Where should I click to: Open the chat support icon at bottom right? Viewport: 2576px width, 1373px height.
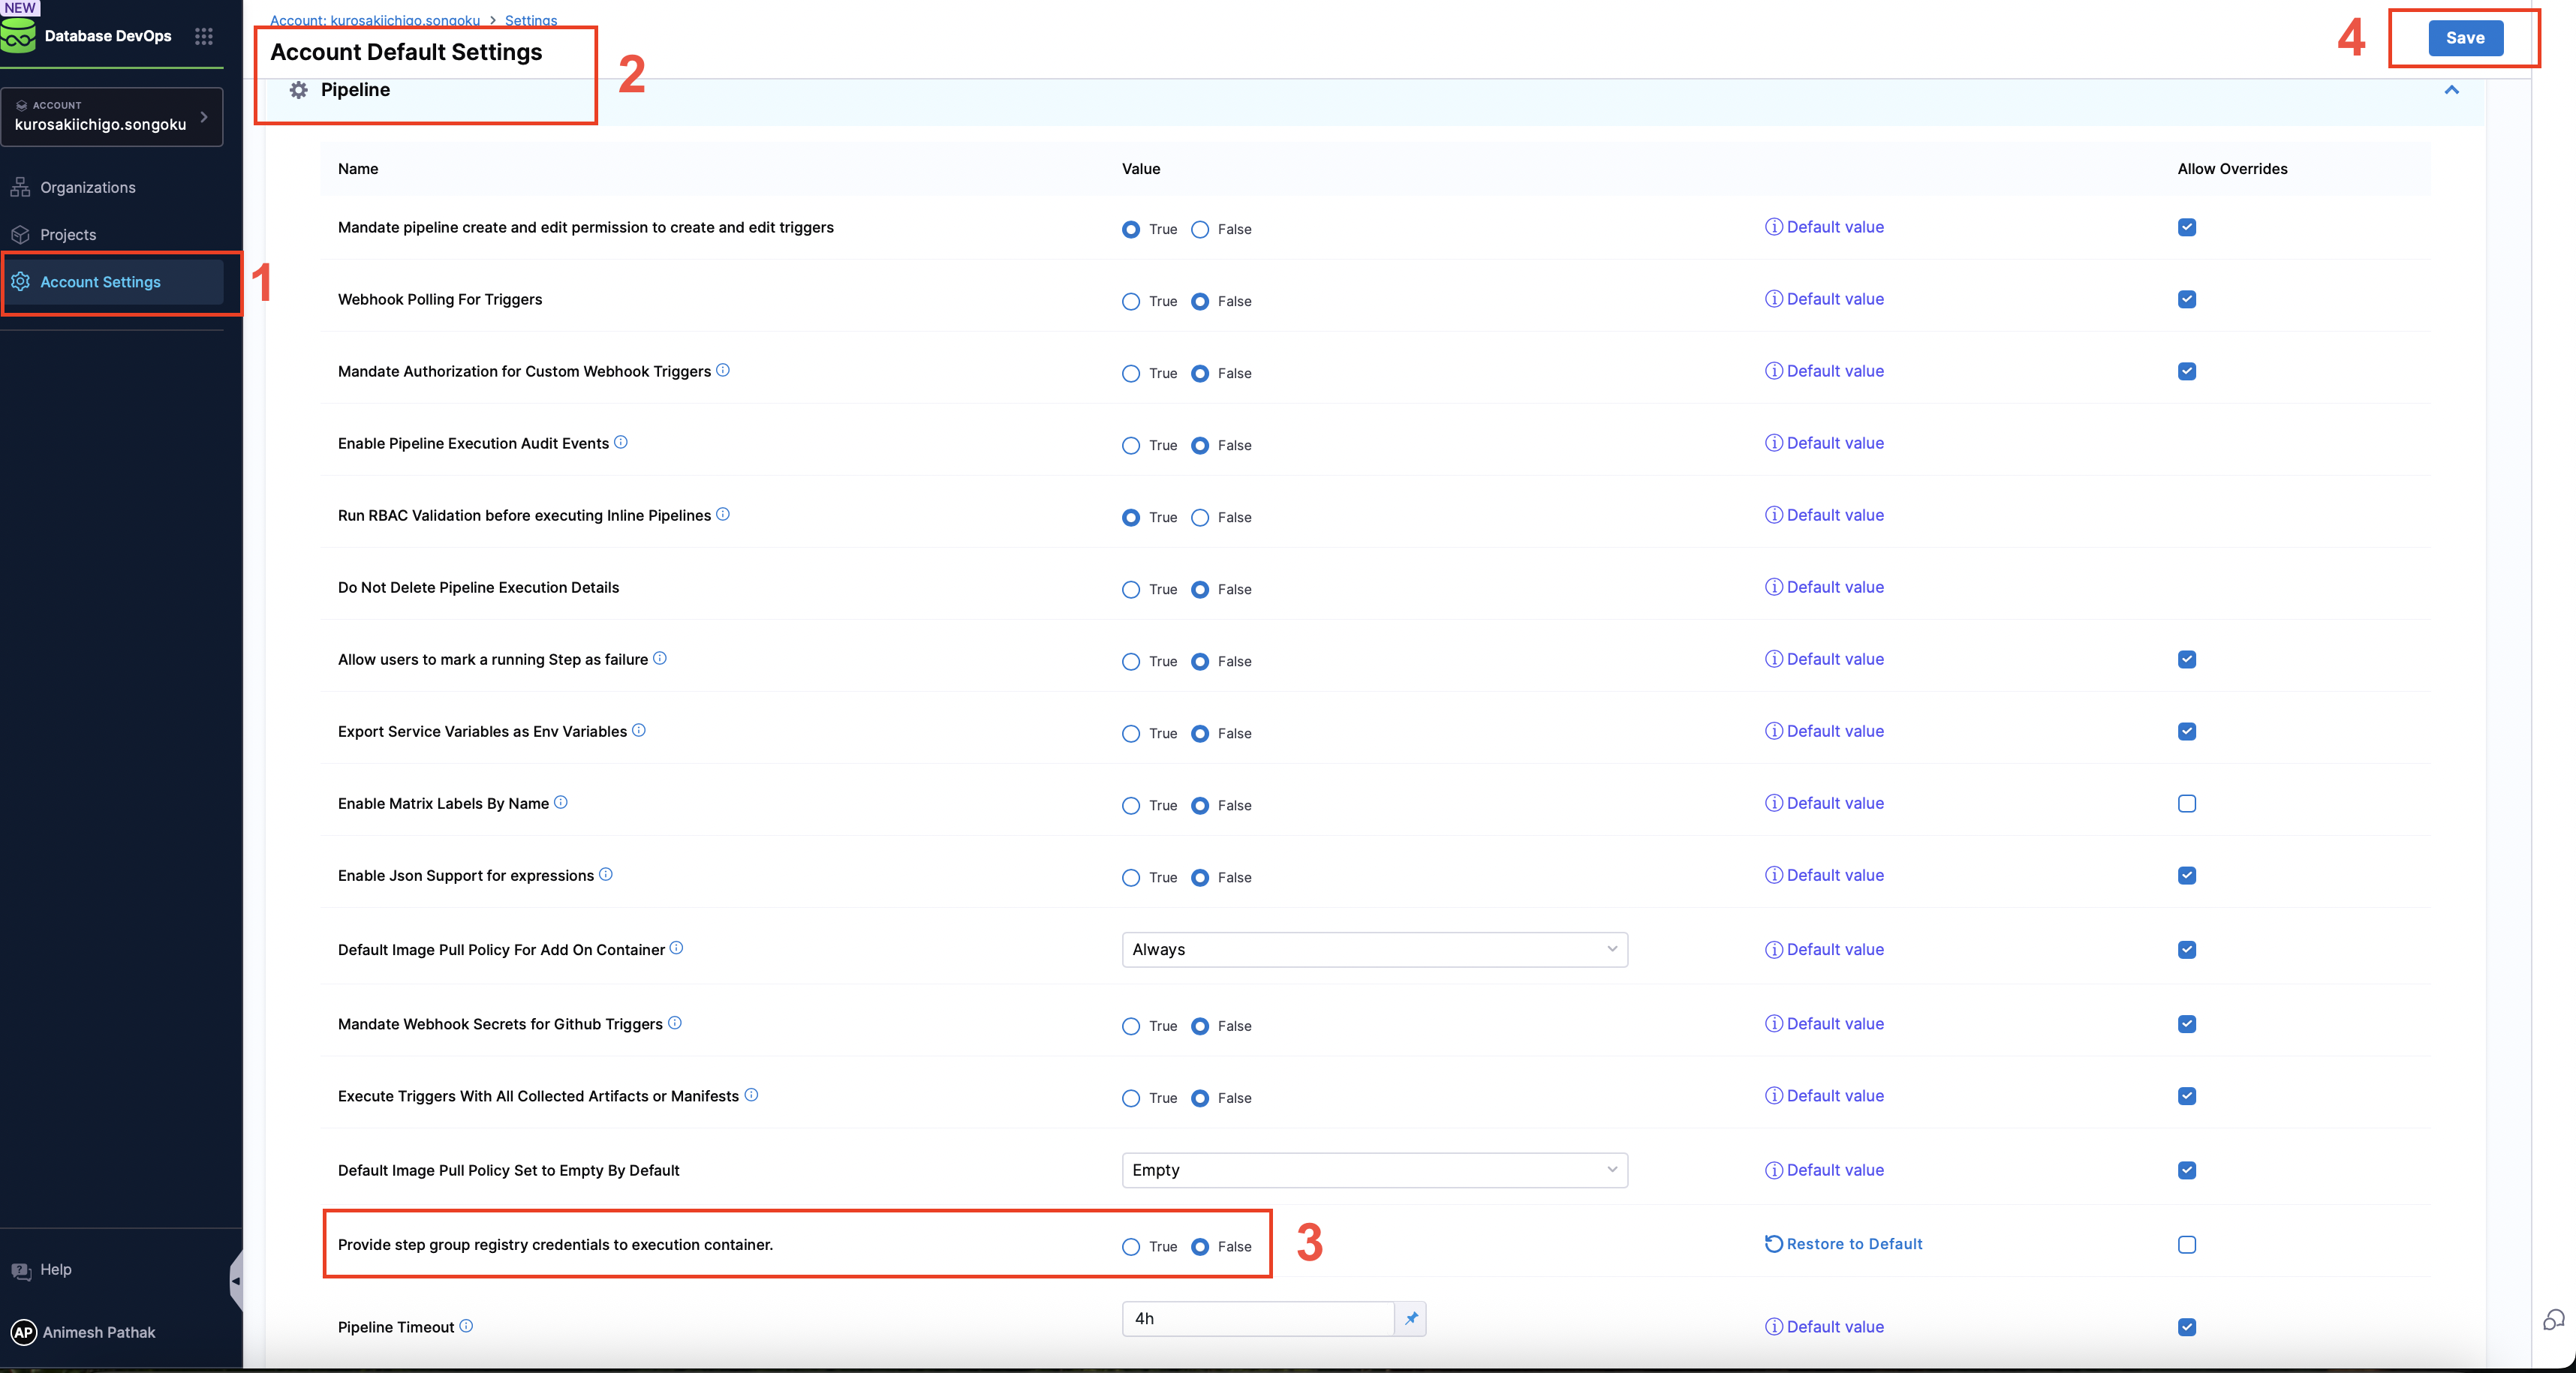click(2553, 1319)
